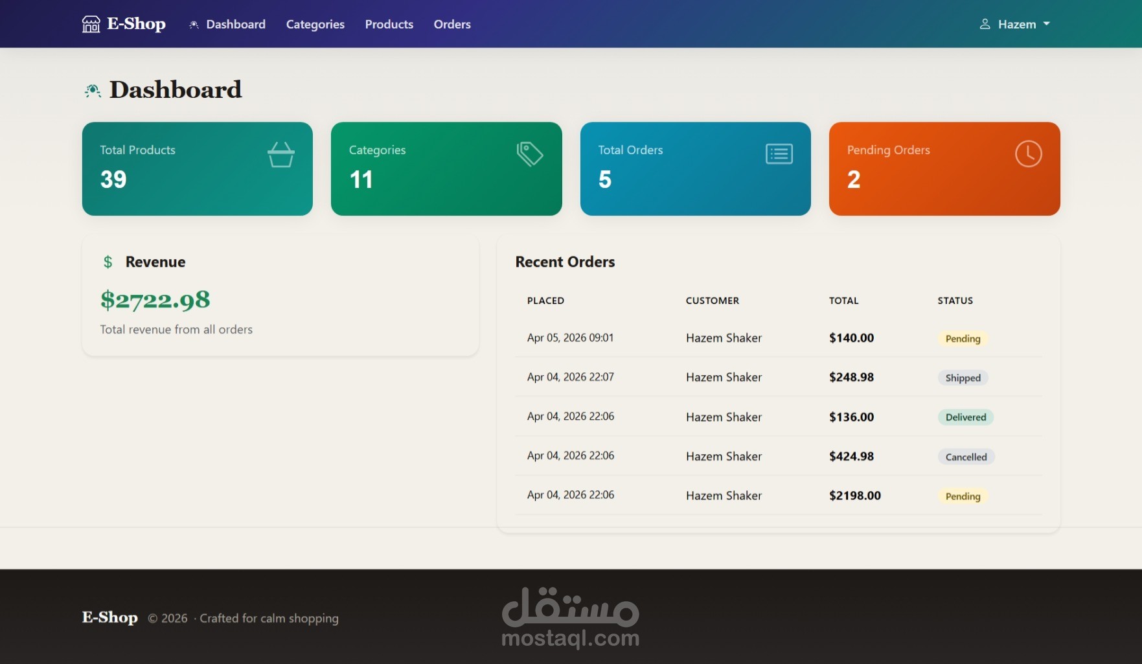Click the Shipped status badge
This screenshot has width=1142, height=664.
pos(963,378)
